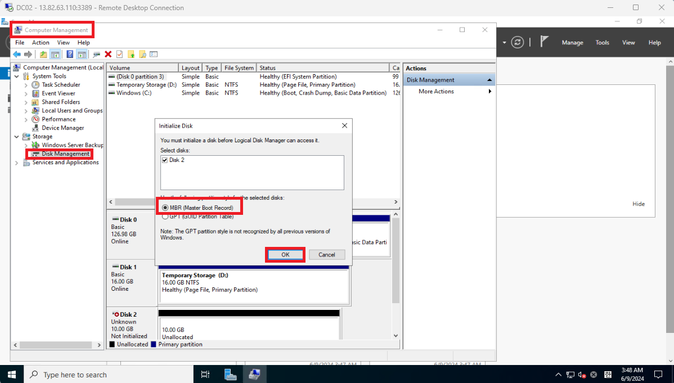
Task: Expand Local Users and Groups node
Action: tap(26, 110)
